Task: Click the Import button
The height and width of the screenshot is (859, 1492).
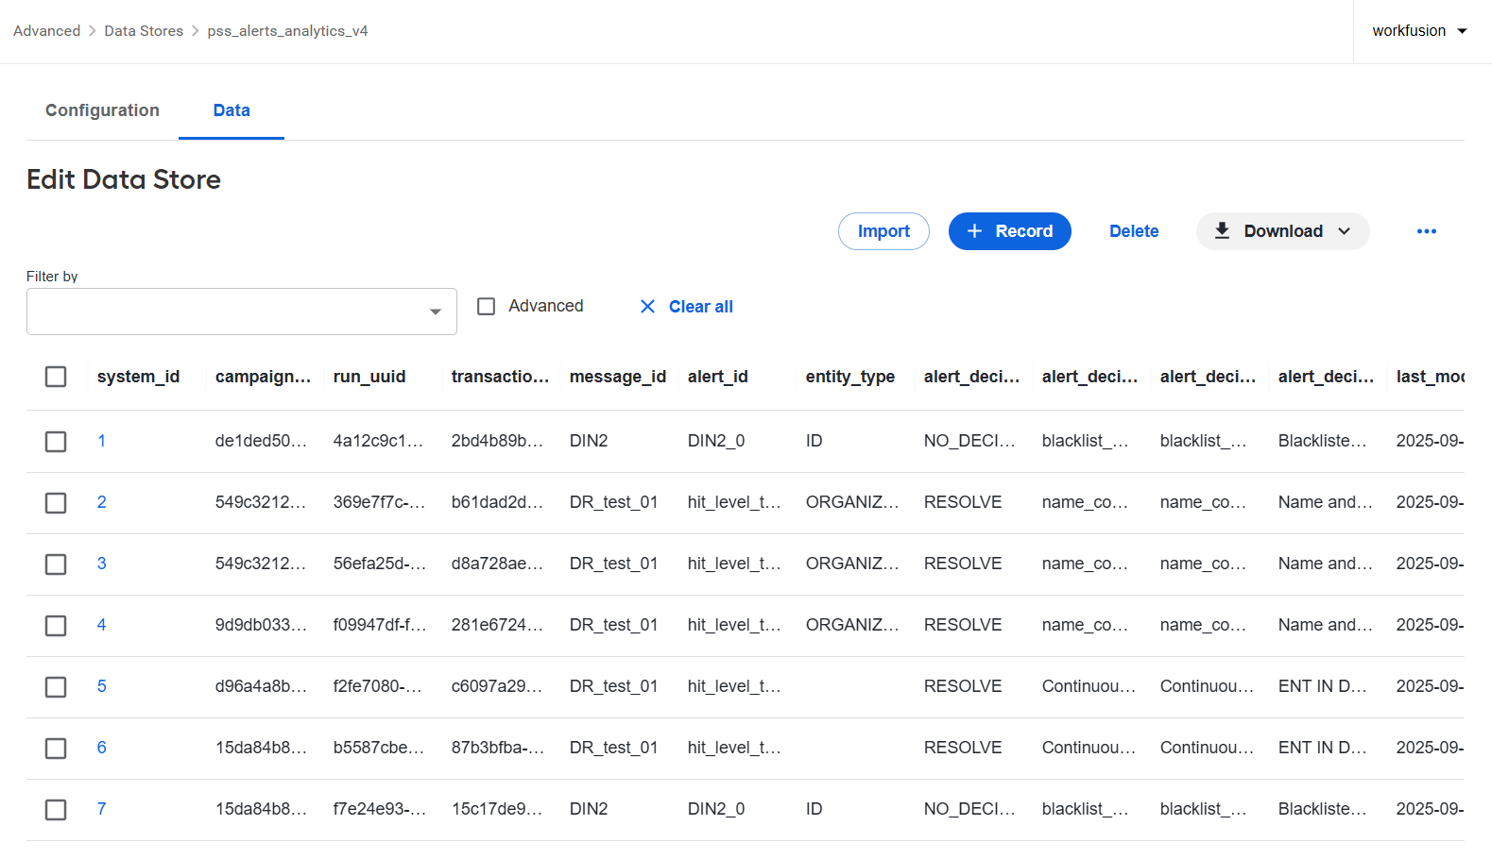Action: [x=883, y=231]
